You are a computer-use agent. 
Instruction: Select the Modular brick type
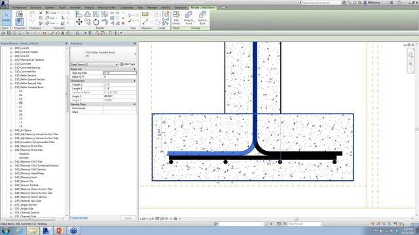pos(24,154)
